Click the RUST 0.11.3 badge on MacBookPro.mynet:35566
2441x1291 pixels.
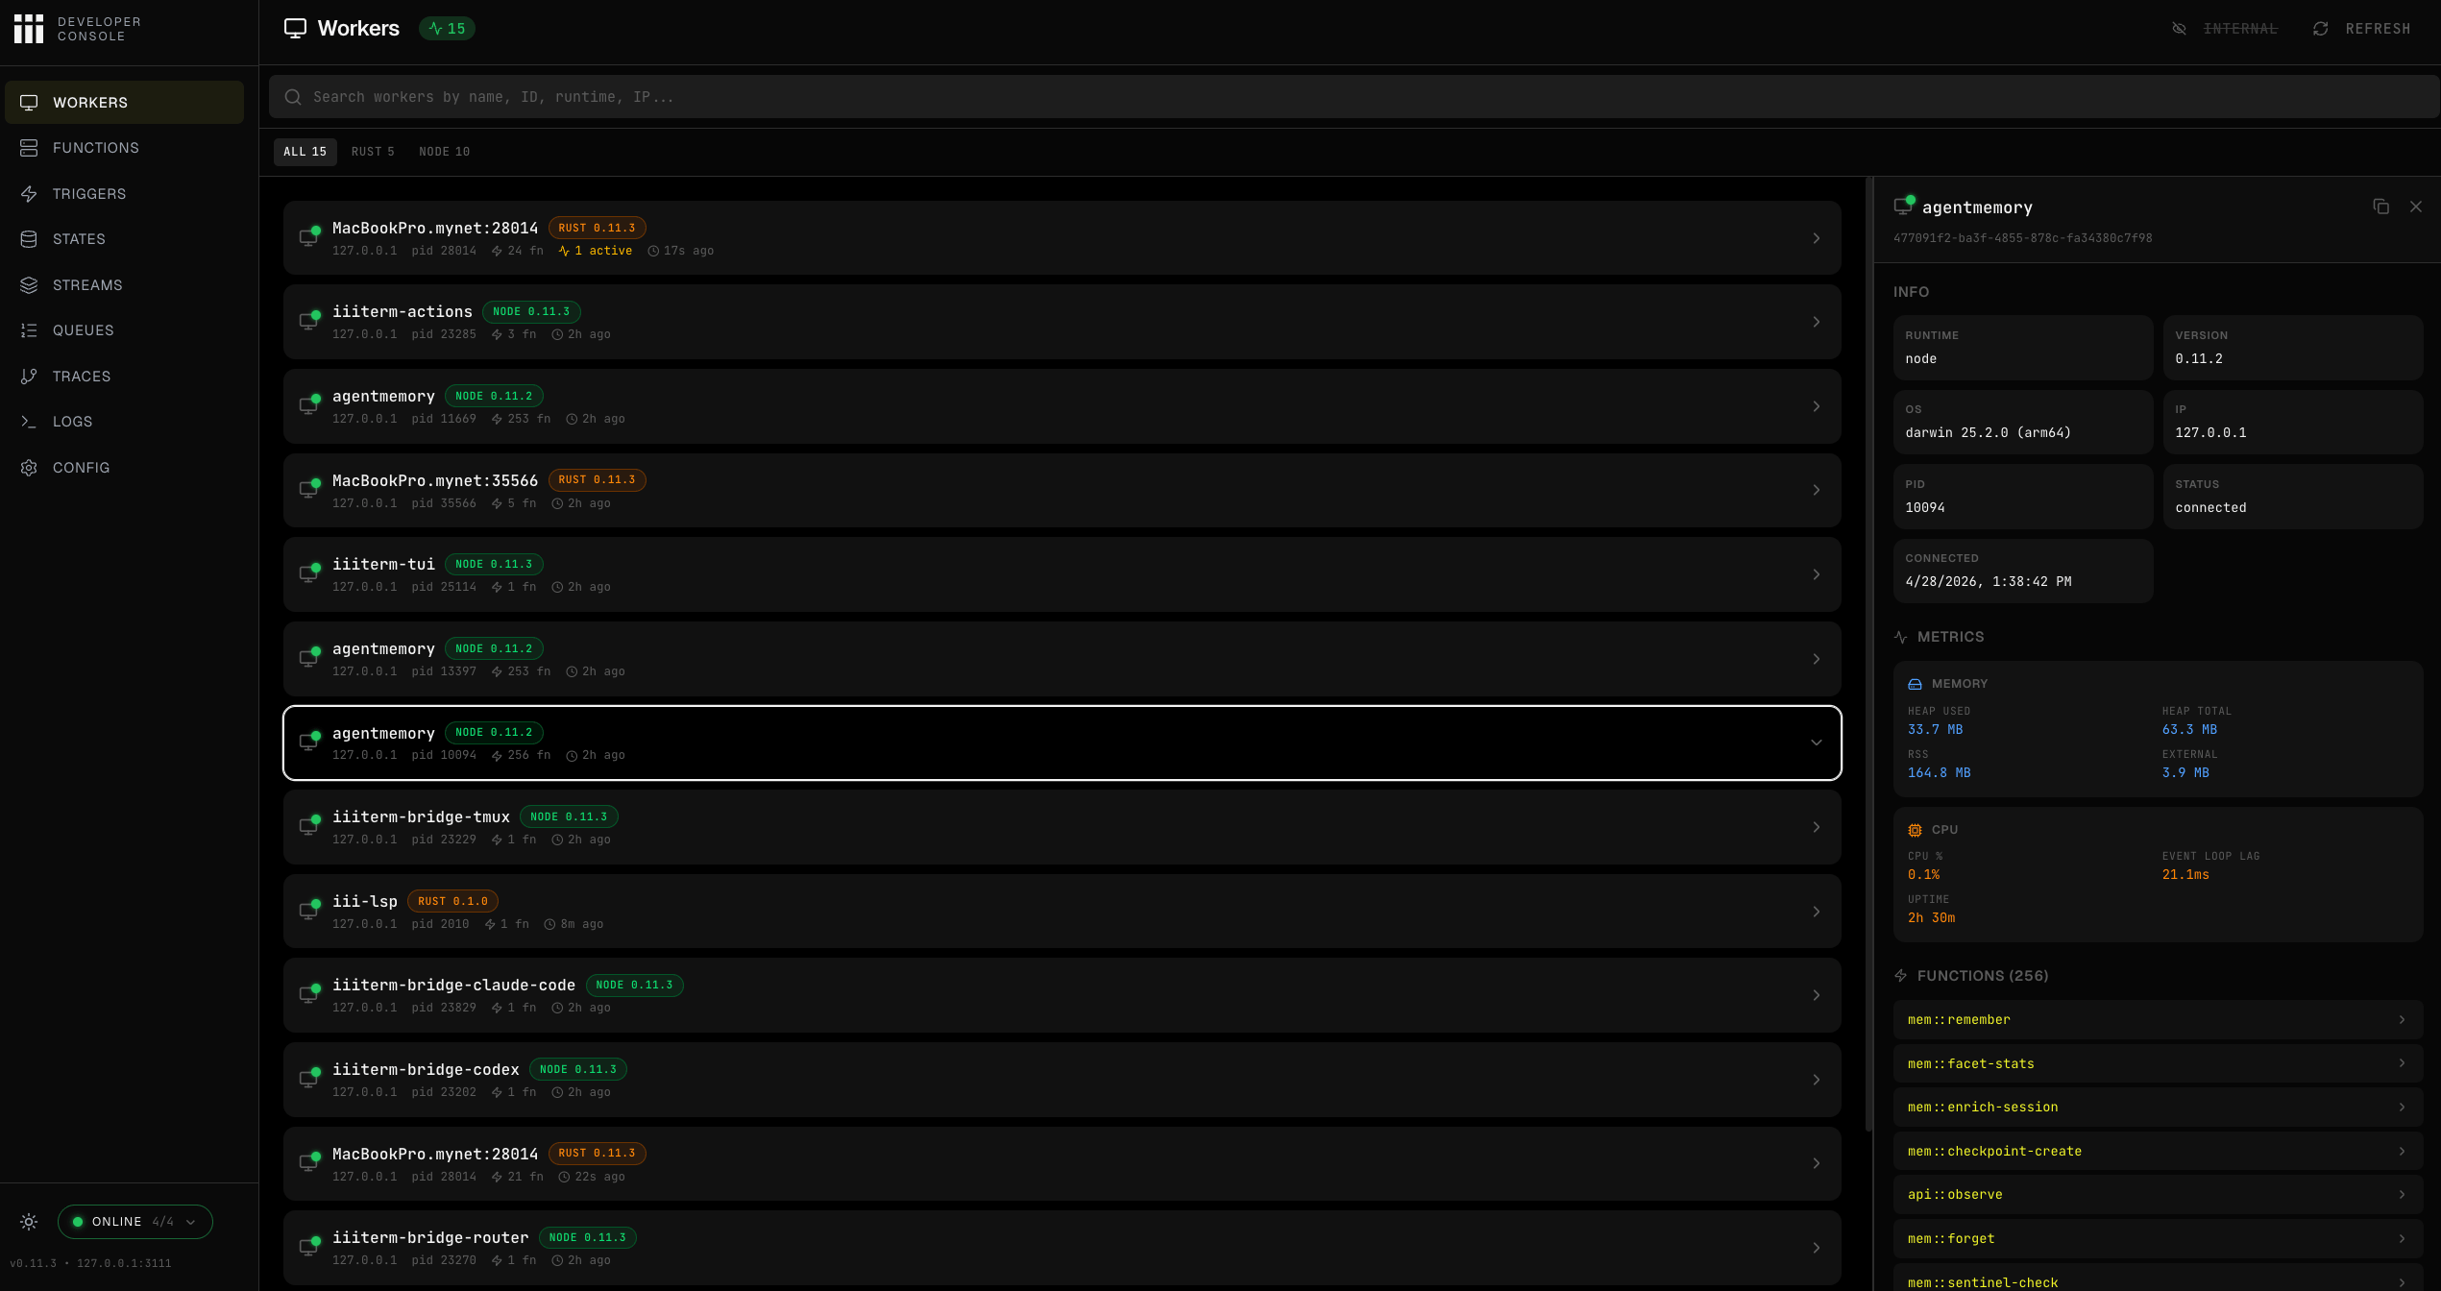(x=597, y=480)
